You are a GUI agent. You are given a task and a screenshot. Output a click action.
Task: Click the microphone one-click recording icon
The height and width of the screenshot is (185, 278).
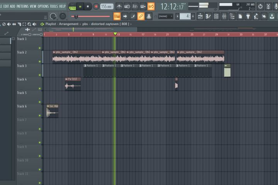pos(276,7)
